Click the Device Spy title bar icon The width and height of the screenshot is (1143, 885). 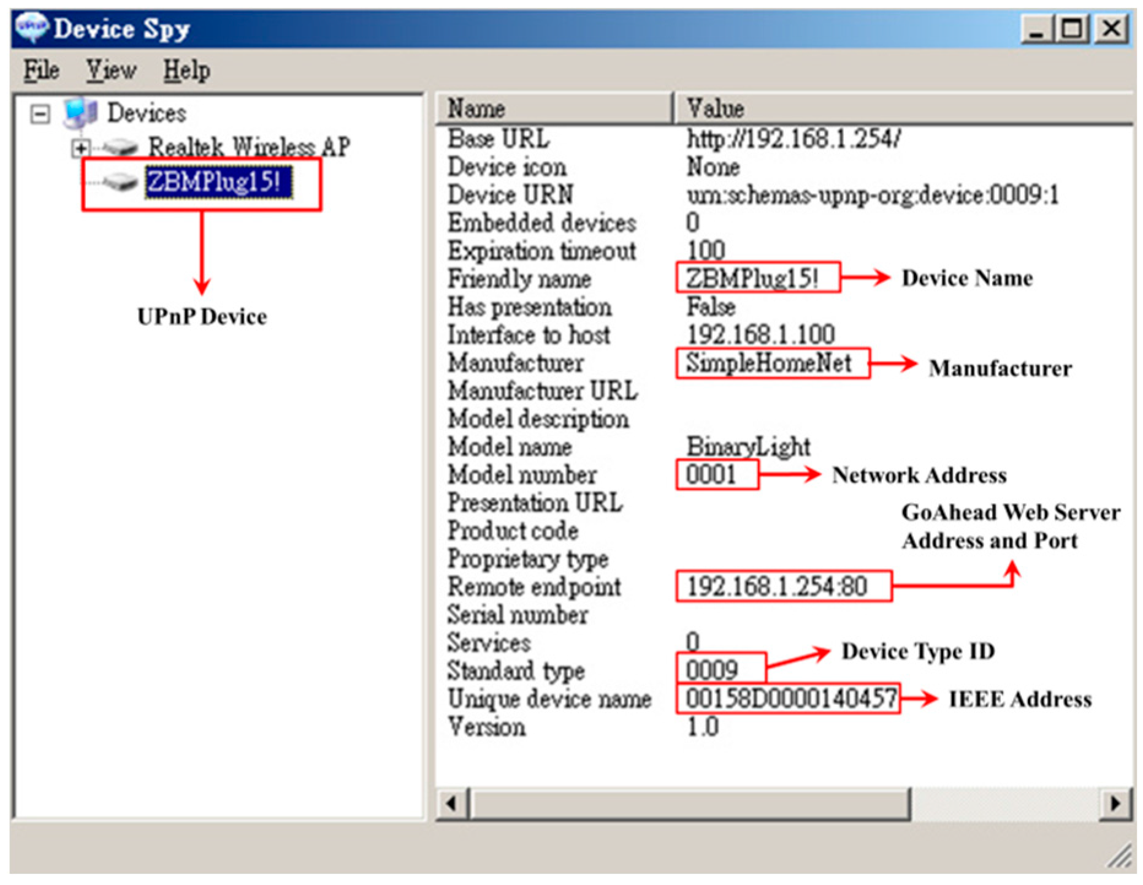coord(31,28)
